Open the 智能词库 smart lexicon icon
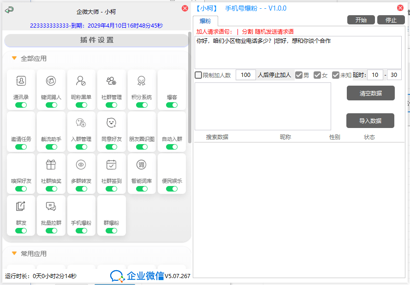 pyautogui.click(x=142, y=165)
